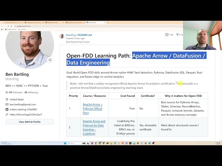The height and width of the screenshot is (166, 222).
Task: Switch to the first browser tab
Action: (x=12, y=22)
